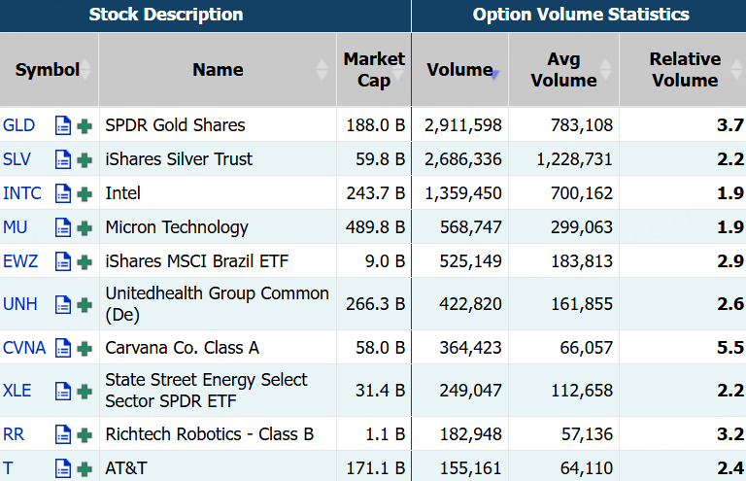
Task: Open the INTC quote details icon
Action: (x=64, y=193)
